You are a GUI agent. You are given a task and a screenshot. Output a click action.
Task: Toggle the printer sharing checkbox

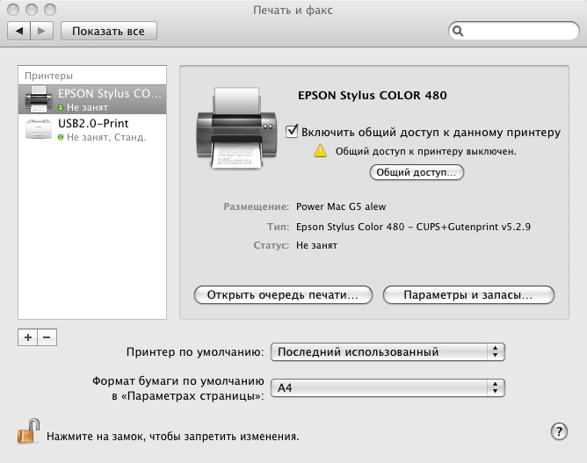point(292,132)
